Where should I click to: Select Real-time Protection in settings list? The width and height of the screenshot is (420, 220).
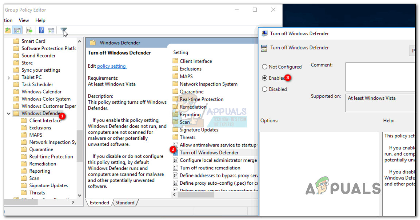tap(201, 99)
